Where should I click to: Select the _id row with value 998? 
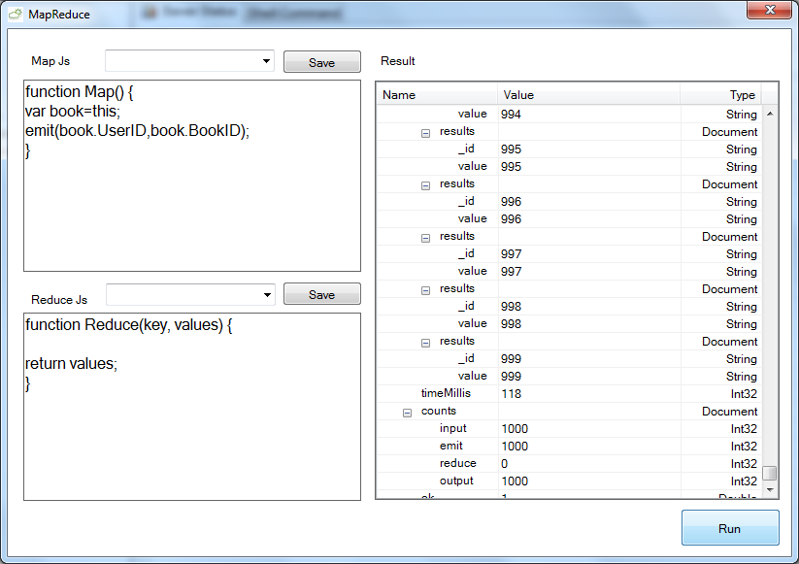click(569, 306)
